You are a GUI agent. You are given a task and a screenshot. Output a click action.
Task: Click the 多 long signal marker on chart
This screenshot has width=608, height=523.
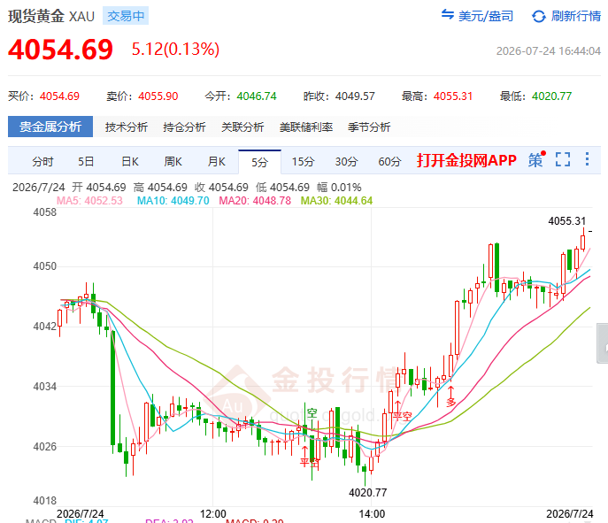click(450, 402)
